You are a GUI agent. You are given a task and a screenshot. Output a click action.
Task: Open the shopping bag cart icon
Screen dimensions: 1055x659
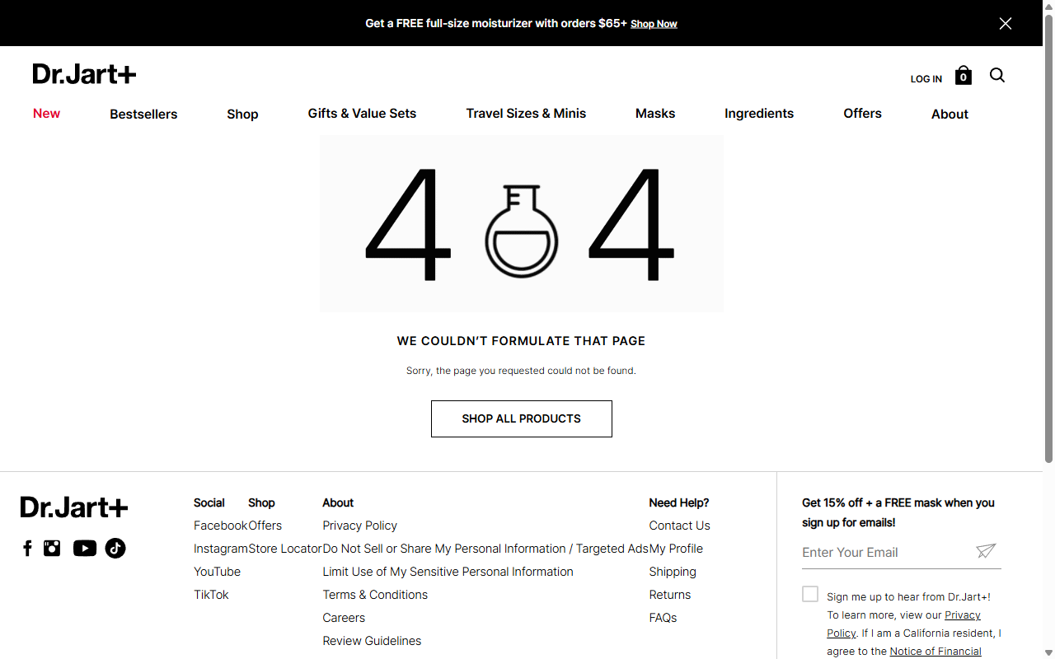pyautogui.click(x=964, y=76)
